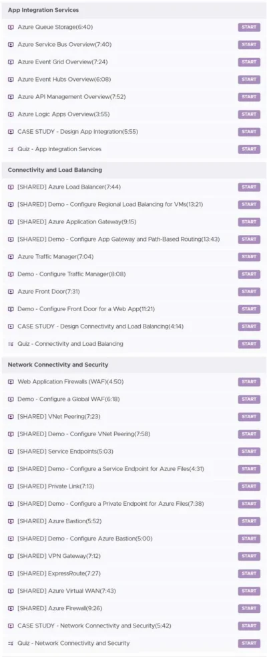The height and width of the screenshot is (657, 267).
Task: Click video icon beside Azure Queue Storage
Action: tap(11, 27)
